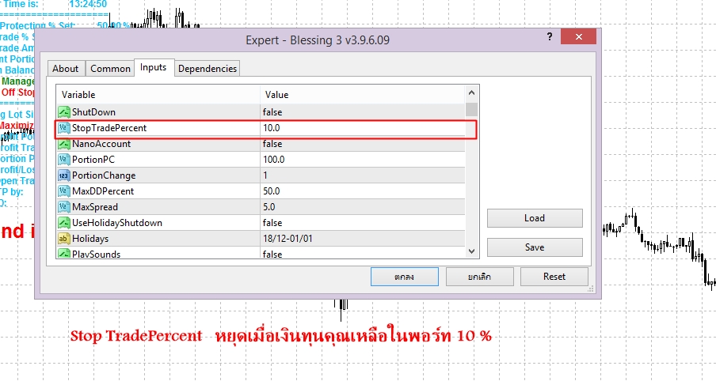Click the PortionChange variable name
The height and width of the screenshot is (381, 716).
(x=104, y=175)
